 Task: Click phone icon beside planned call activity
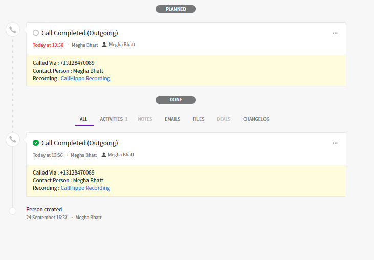click(x=13, y=30)
